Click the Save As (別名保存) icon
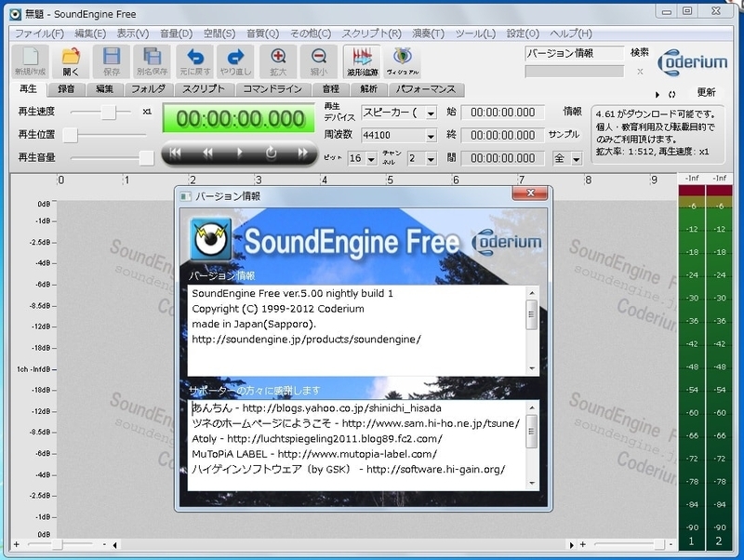744x560 pixels. click(152, 61)
